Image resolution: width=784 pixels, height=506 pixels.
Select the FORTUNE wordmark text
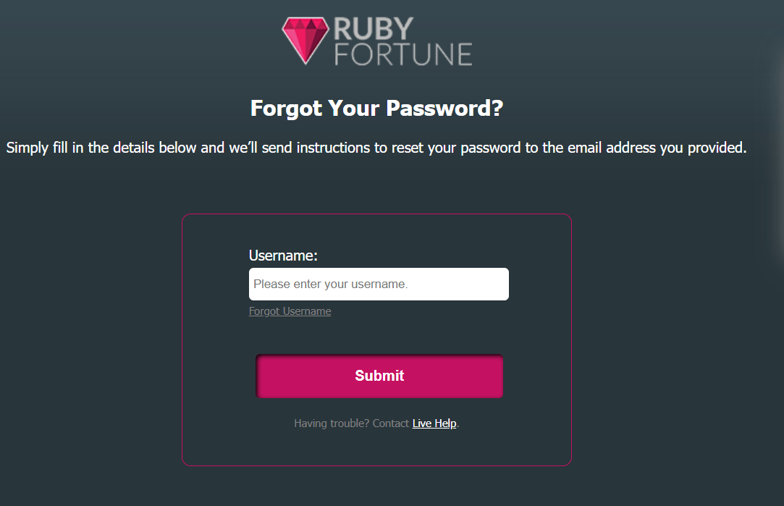coord(402,52)
